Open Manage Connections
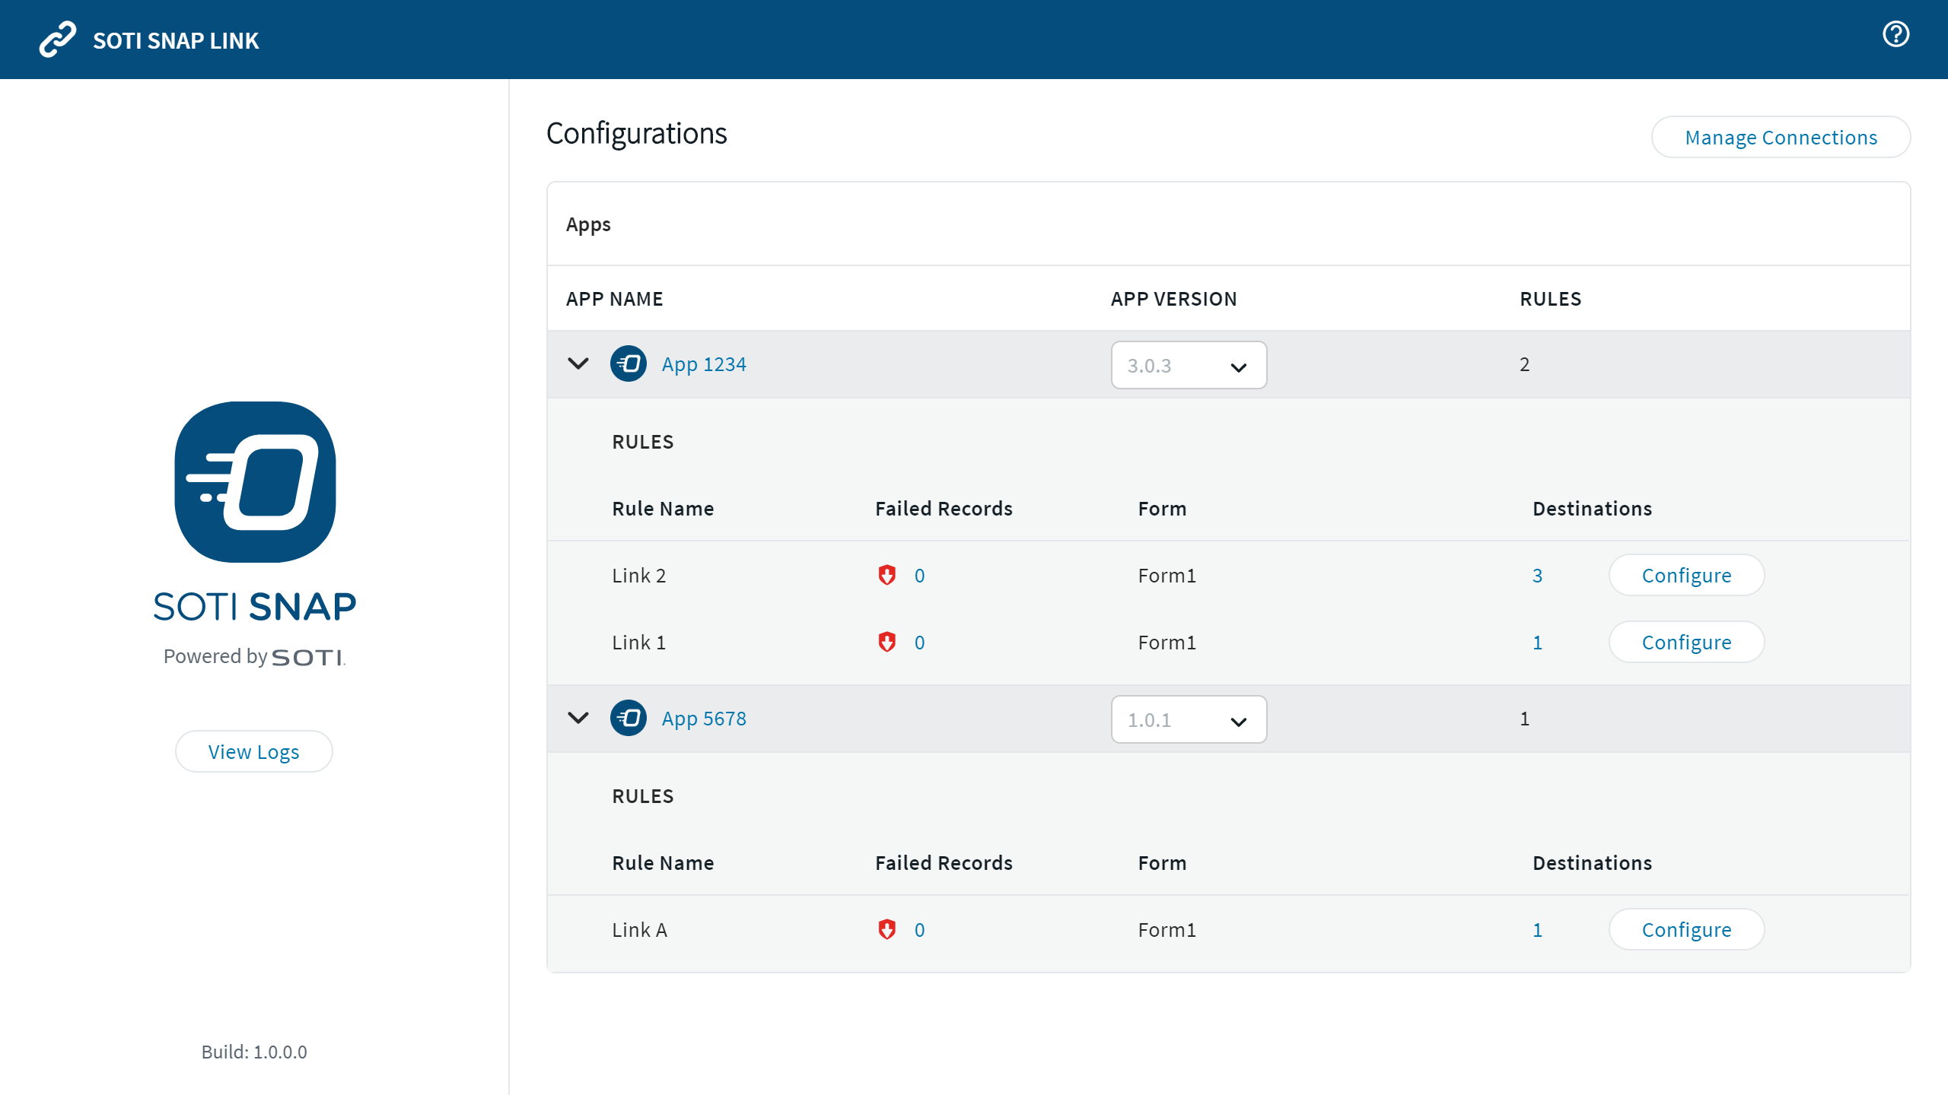Screen dimensions: 1948x1095 point(1781,137)
